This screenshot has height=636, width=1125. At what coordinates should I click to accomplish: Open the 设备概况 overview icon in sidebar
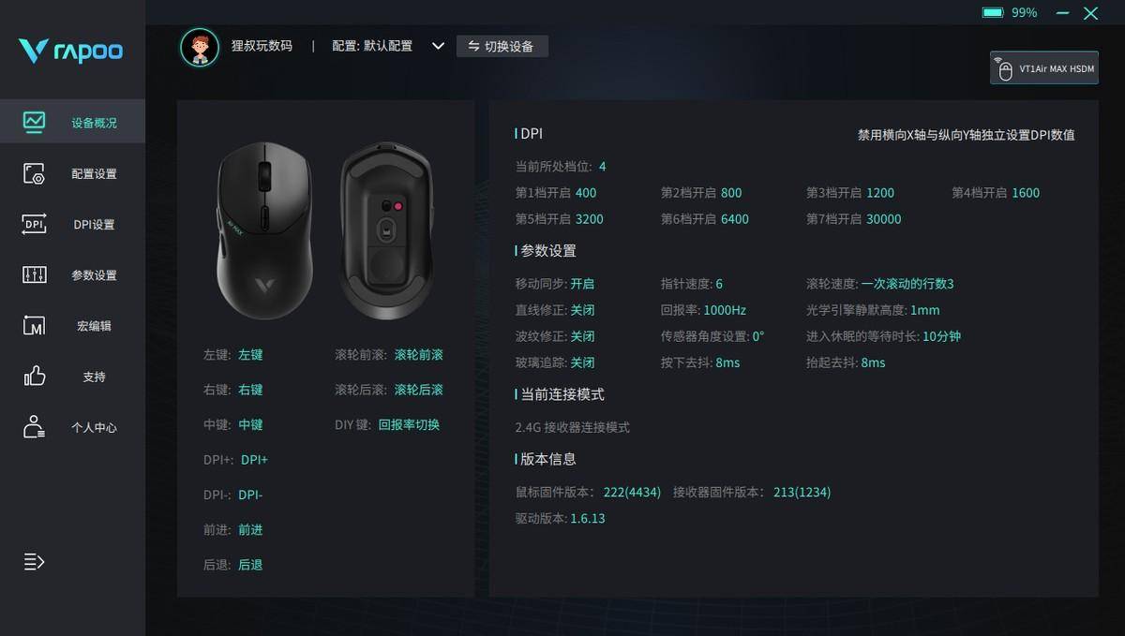(35, 122)
